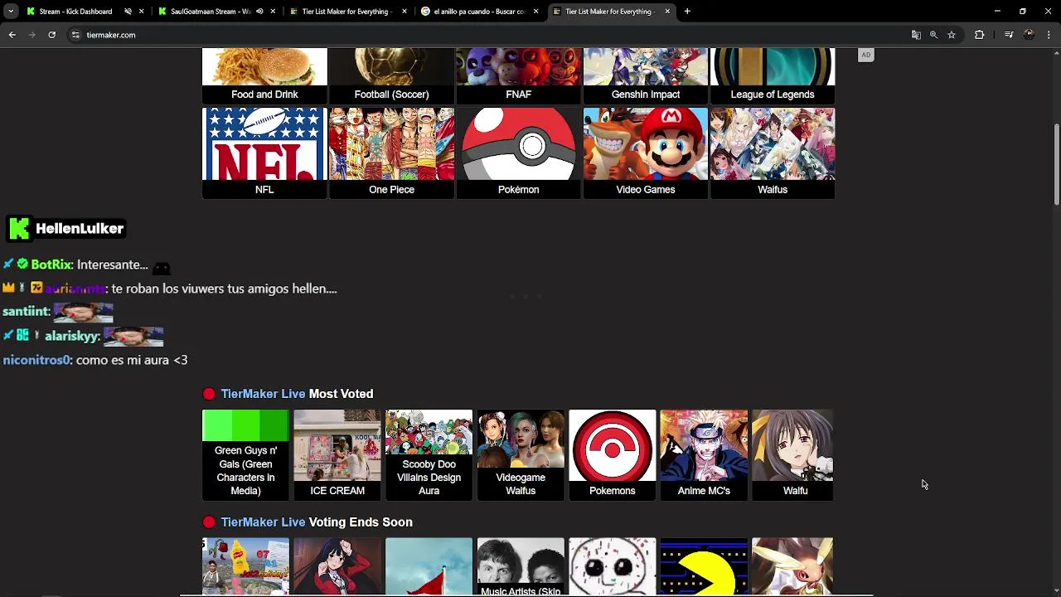Close the el anillo pa cuando tab

(x=536, y=12)
